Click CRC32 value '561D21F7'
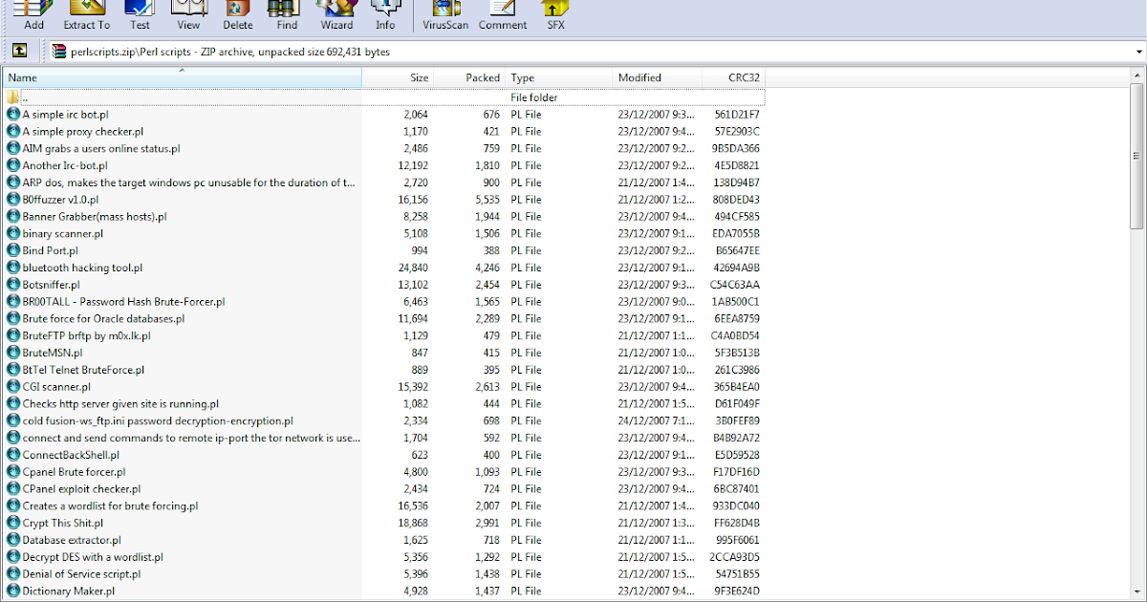Image resolution: width=1147 pixels, height=602 pixels. 737,115
